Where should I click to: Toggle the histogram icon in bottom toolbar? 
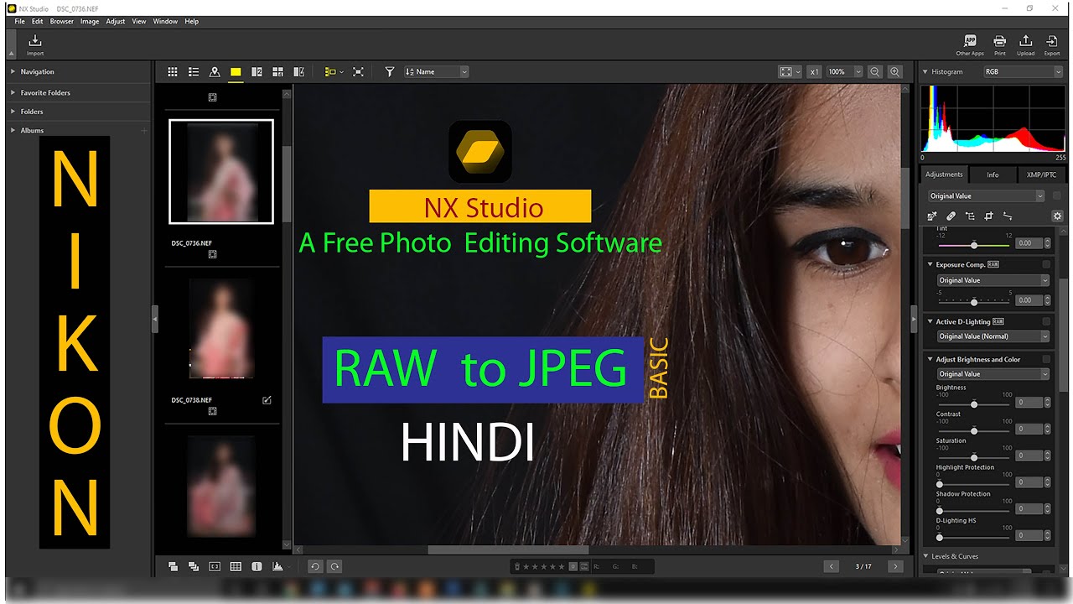click(x=277, y=566)
